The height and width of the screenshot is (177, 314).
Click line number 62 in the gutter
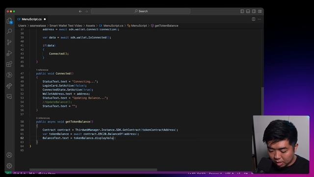pos(22,138)
